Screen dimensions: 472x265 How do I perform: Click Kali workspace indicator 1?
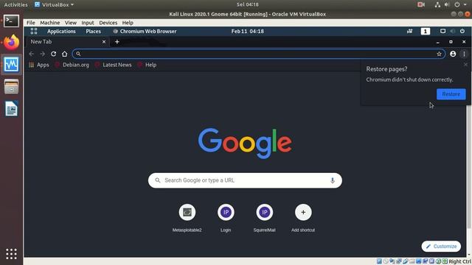[425, 31]
